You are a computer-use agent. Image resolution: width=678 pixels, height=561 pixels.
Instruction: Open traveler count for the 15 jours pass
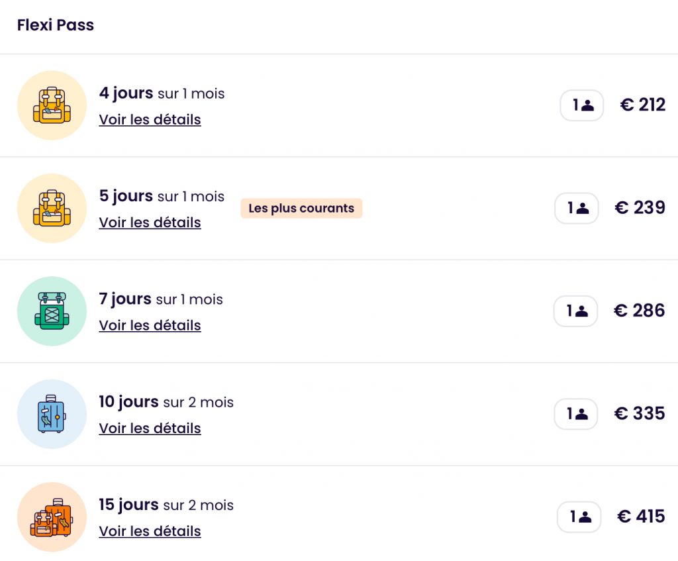579,517
